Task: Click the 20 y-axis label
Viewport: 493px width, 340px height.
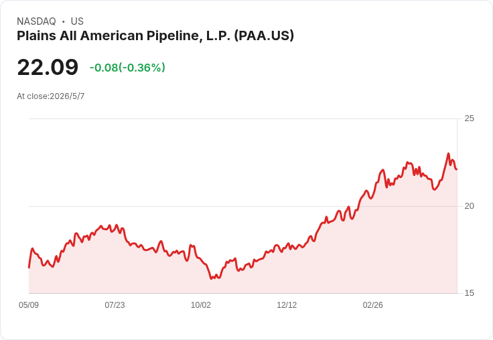Action: tap(469, 206)
